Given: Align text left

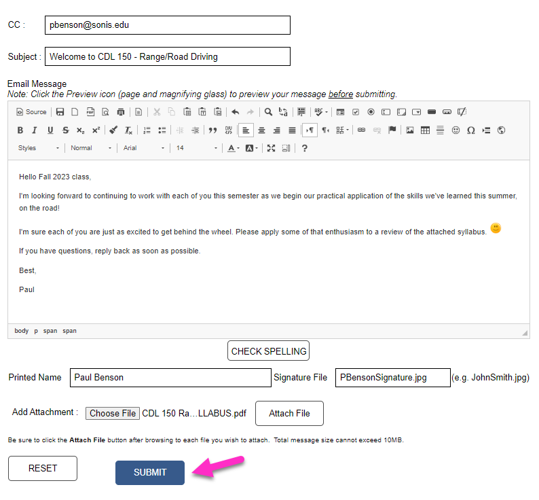Looking at the screenshot, I should point(246,130).
